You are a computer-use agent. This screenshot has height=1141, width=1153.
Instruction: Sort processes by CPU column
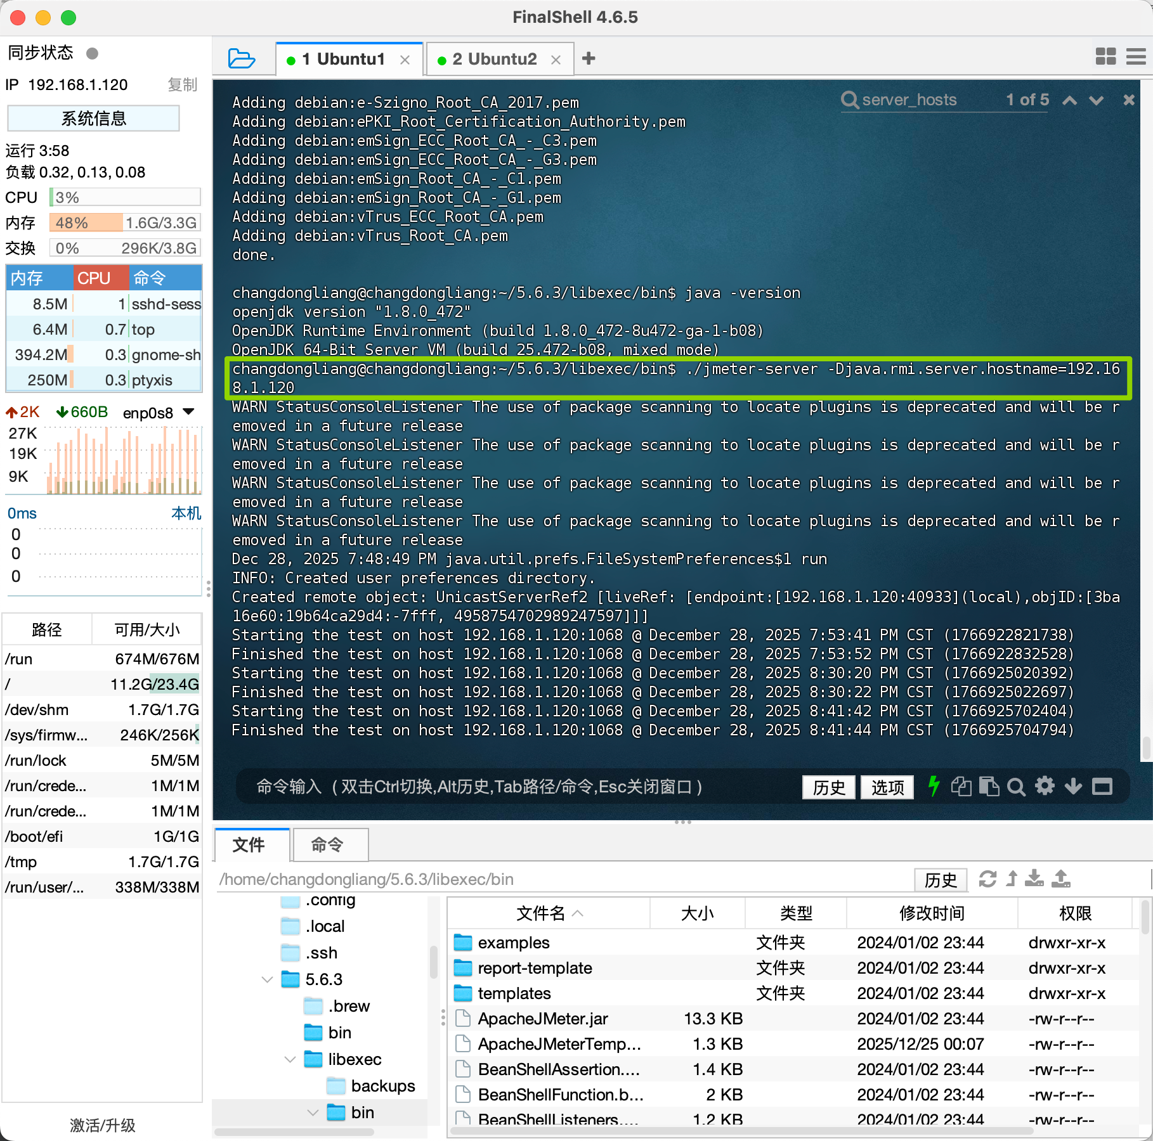(x=101, y=278)
